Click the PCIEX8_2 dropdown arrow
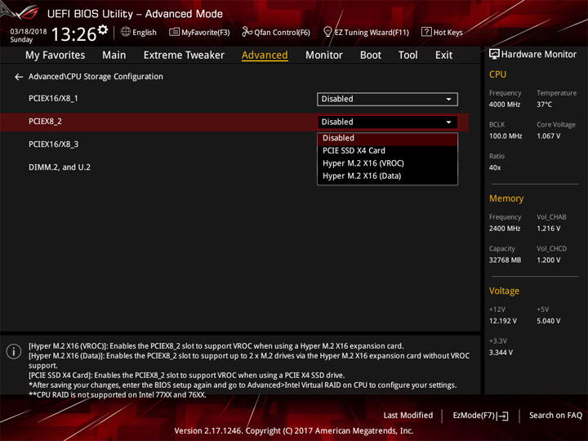This screenshot has width=588, height=441. point(448,122)
